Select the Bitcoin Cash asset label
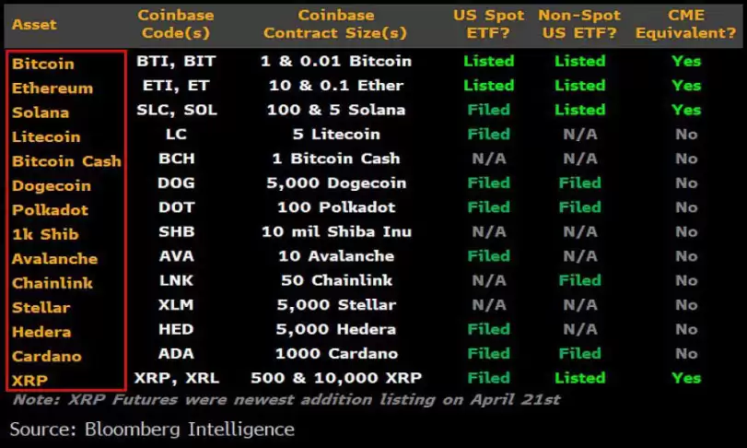This screenshot has width=747, height=448. (66, 161)
